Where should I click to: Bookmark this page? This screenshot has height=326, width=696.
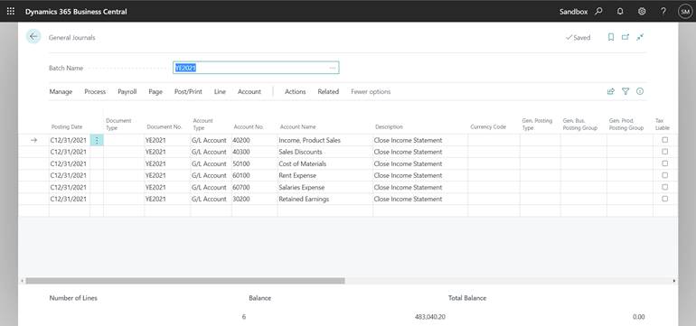[x=611, y=37]
